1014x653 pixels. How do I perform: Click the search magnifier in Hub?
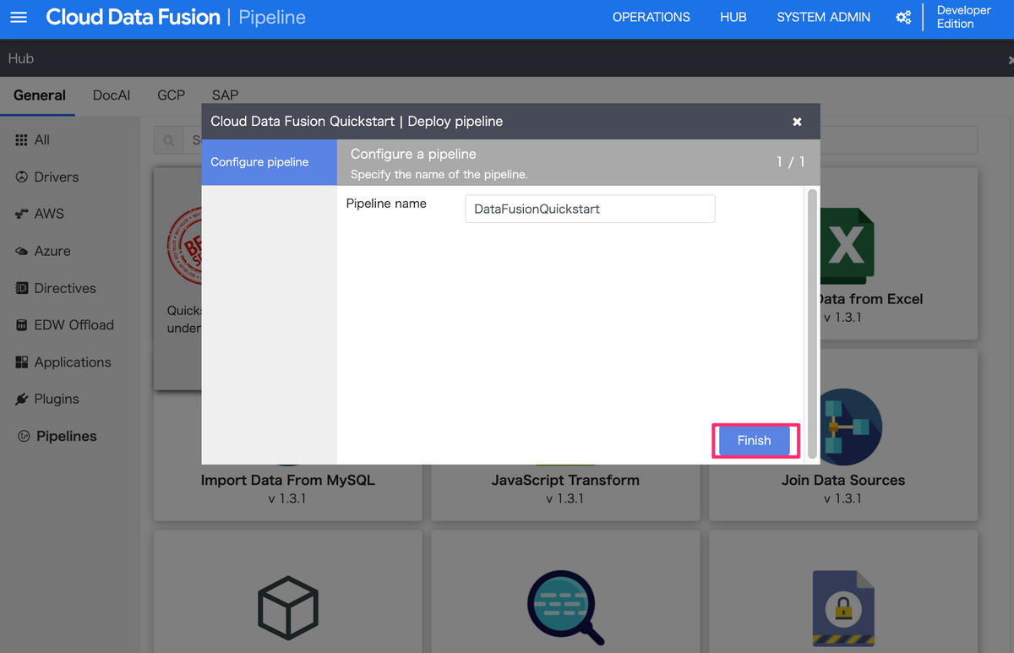(x=169, y=140)
